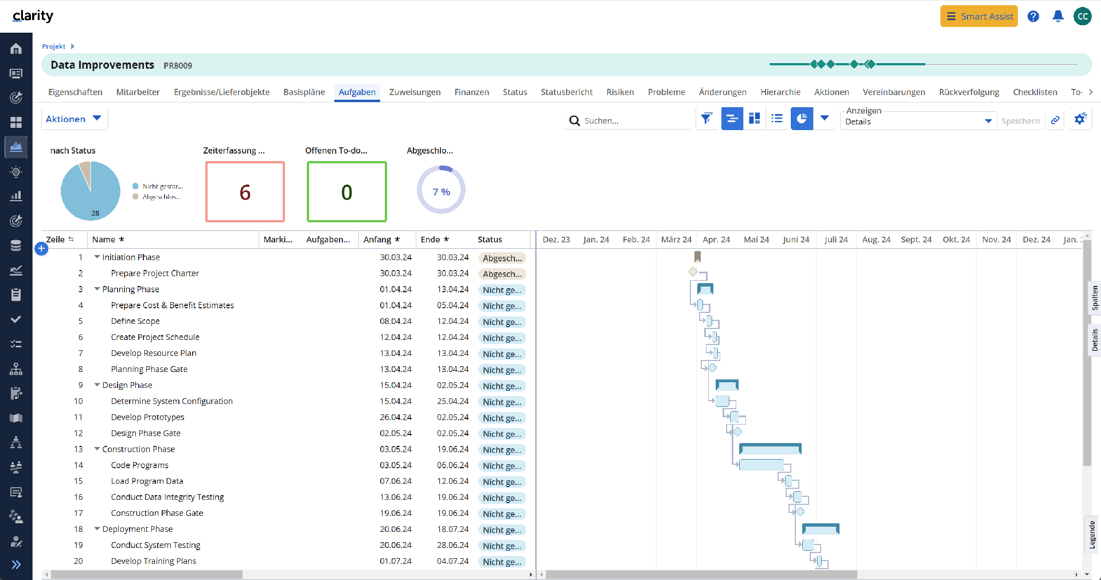Collapse the Initiation Phase row
The image size is (1101, 580).
click(97, 257)
